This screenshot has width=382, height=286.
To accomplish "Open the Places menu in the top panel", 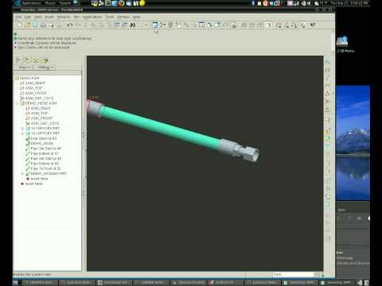I will (x=50, y=3).
